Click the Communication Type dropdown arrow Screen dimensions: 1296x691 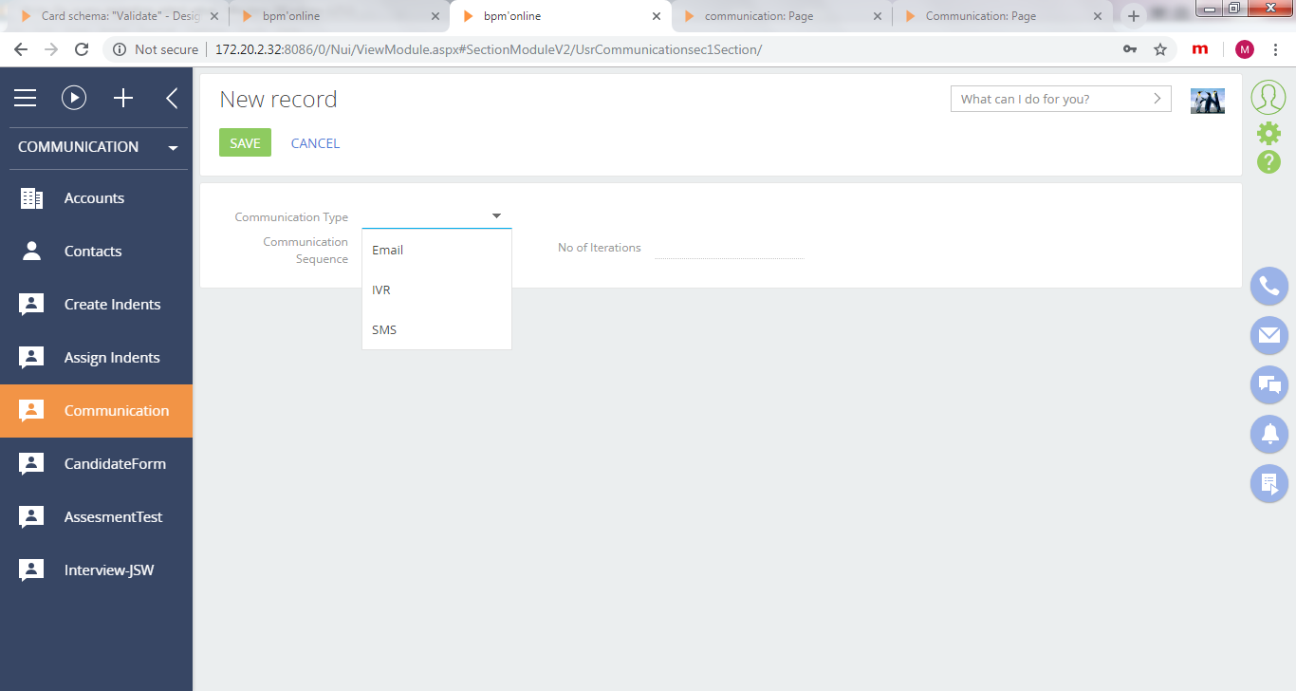(496, 216)
